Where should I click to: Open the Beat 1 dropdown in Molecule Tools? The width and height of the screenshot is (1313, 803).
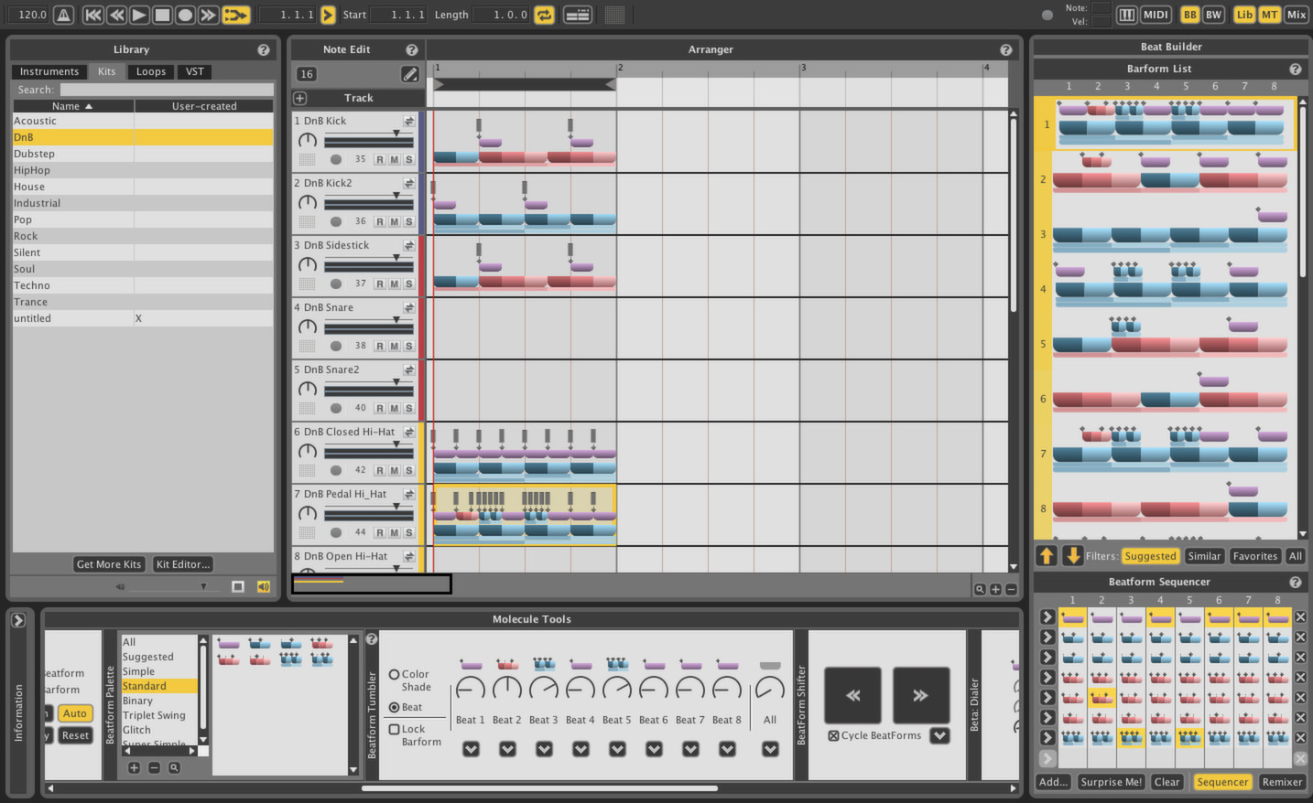pyautogui.click(x=471, y=748)
